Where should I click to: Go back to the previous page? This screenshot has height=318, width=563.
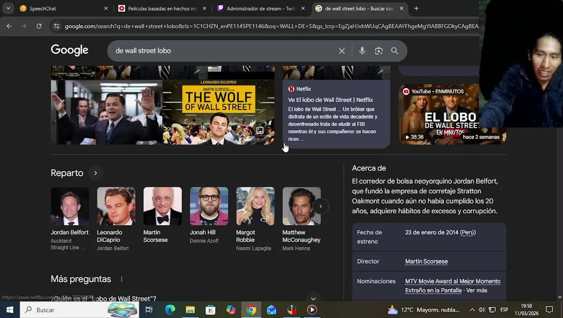pyautogui.click(x=9, y=26)
